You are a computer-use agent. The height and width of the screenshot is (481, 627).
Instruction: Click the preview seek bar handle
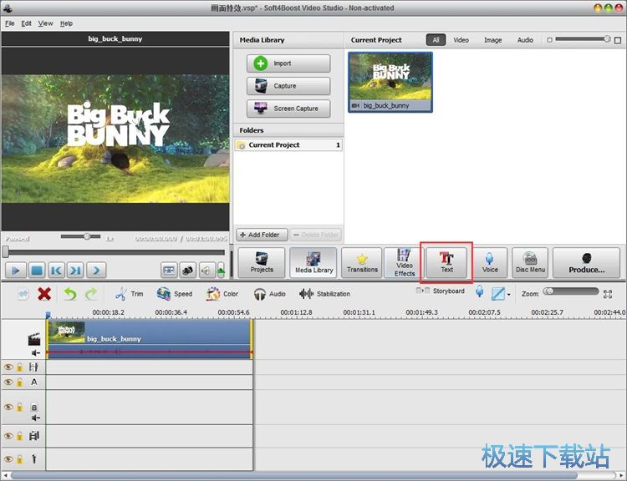(x=6, y=251)
